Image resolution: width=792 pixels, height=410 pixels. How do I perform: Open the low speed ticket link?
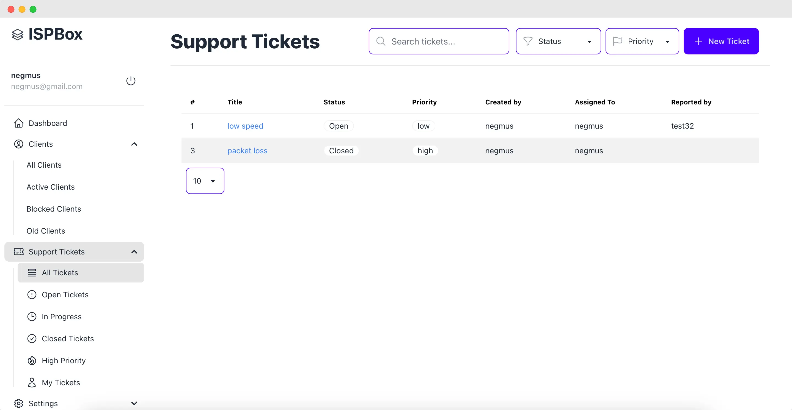pos(245,126)
